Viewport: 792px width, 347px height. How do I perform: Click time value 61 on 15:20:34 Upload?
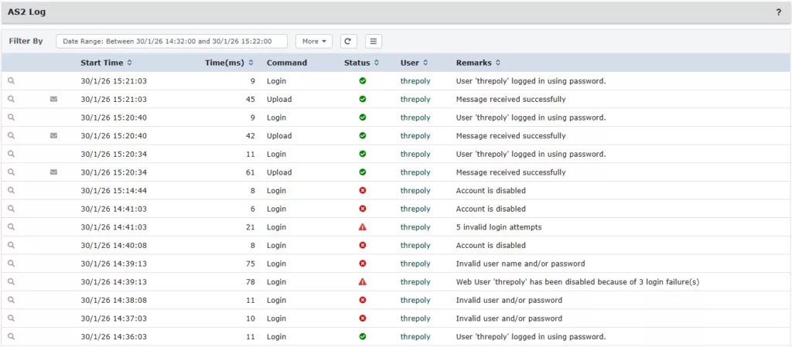coord(251,172)
